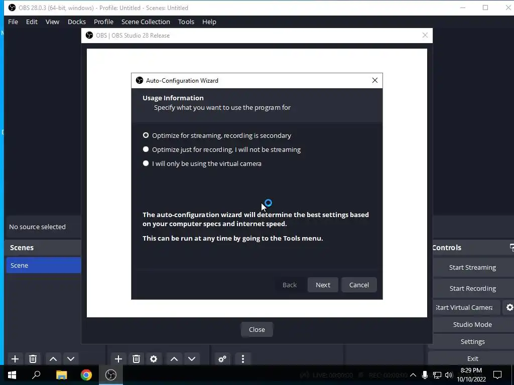Select Optimize just for recording option
514x385 pixels.
coord(221,149)
